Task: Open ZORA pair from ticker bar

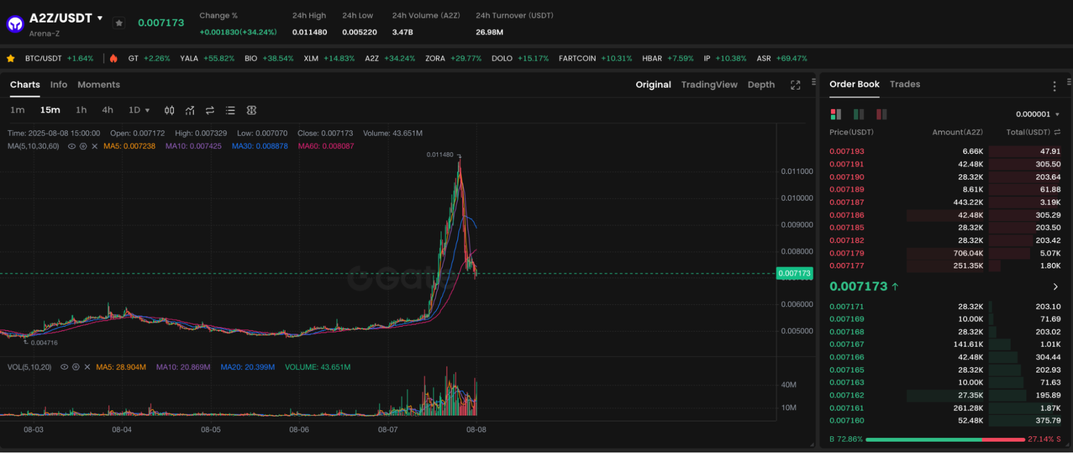Action: click(453, 59)
